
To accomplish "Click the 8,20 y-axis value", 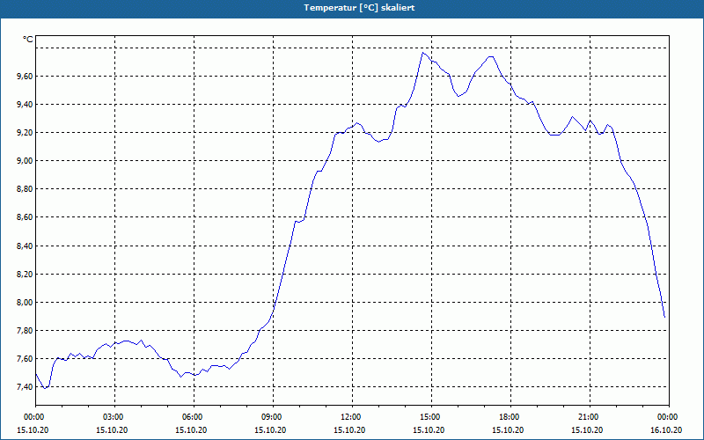I will coord(25,275).
